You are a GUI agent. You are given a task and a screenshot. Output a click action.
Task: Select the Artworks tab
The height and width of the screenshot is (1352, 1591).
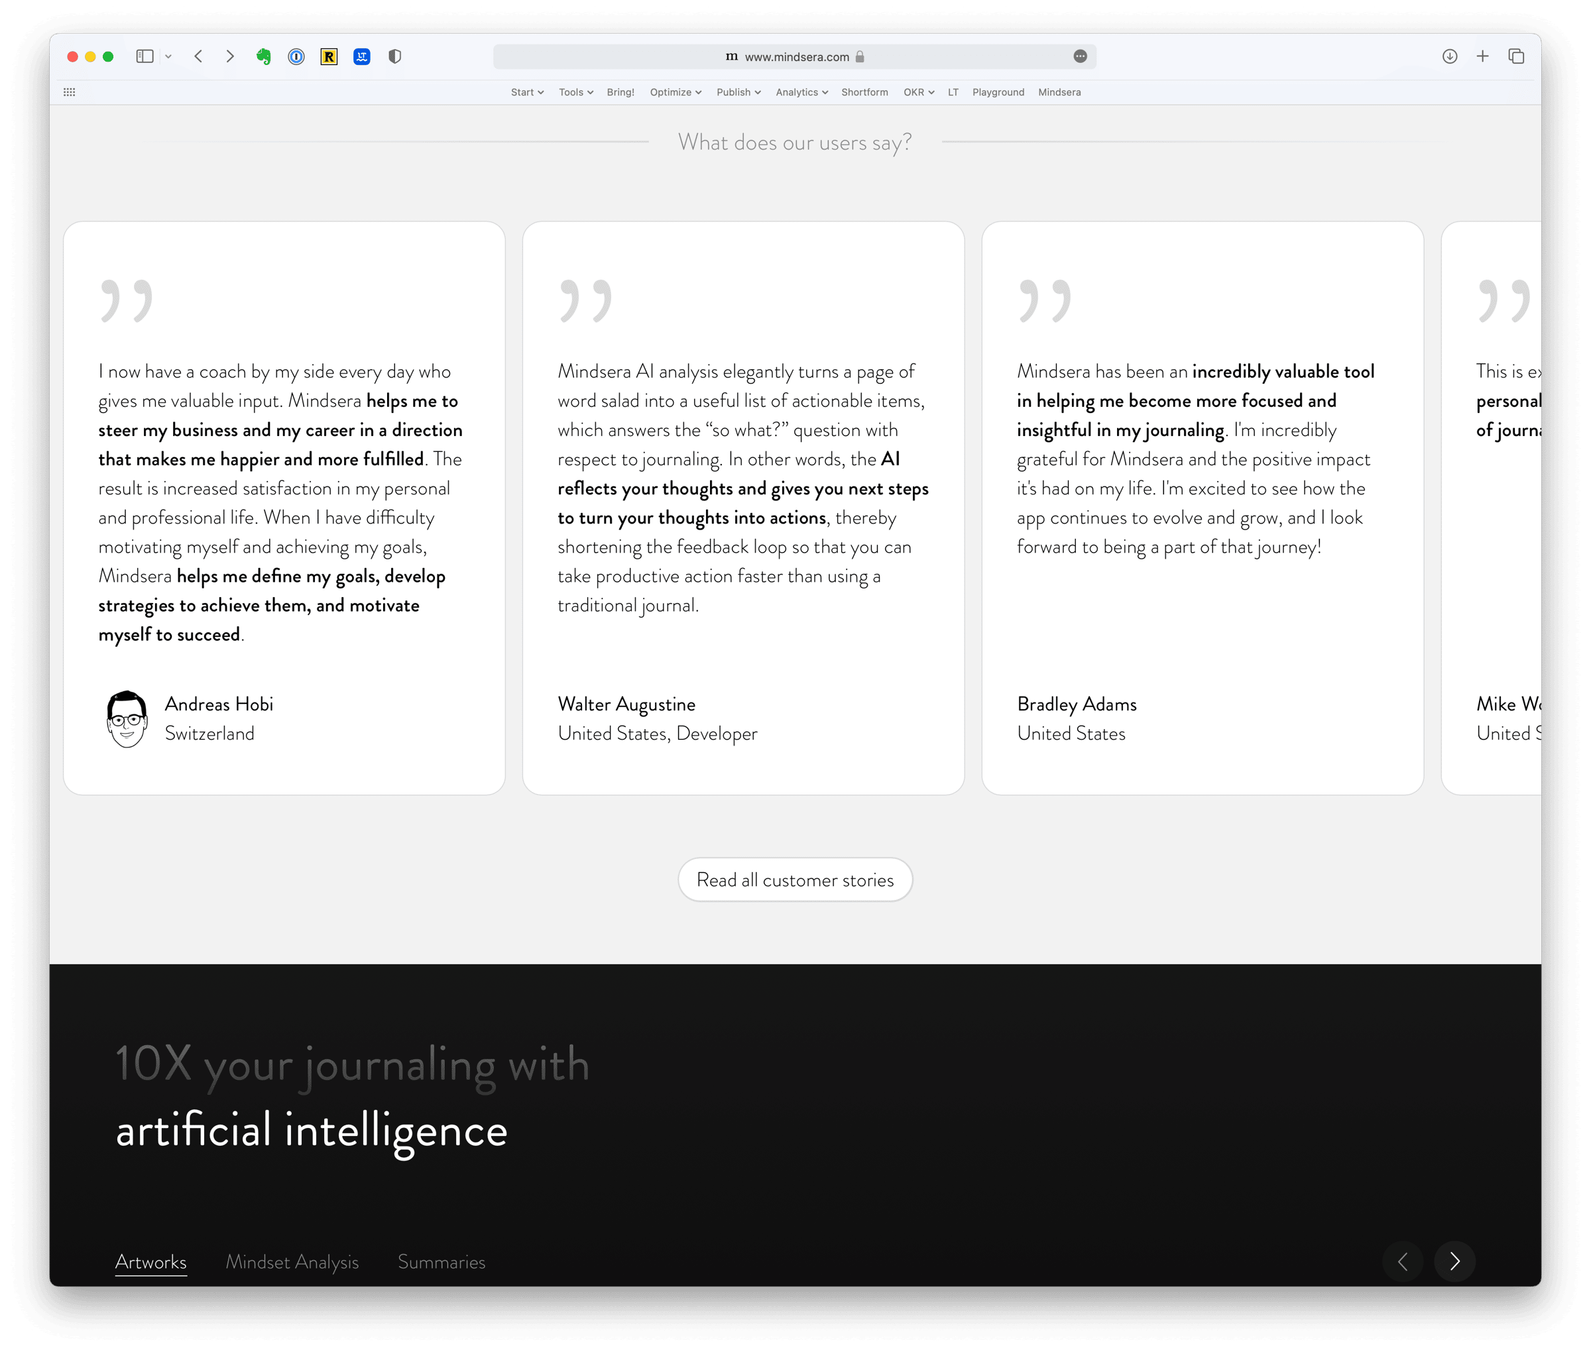point(151,1262)
